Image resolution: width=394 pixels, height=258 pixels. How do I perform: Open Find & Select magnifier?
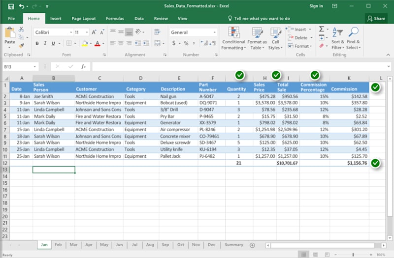point(353,38)
